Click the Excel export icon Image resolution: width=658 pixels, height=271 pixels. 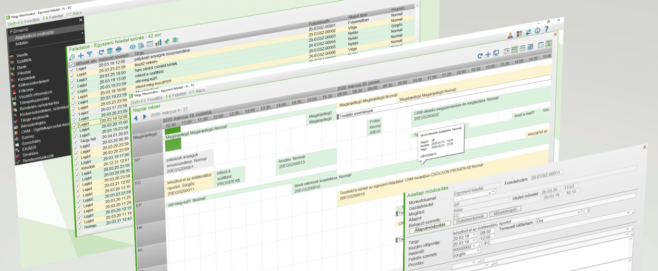point(176,40)
